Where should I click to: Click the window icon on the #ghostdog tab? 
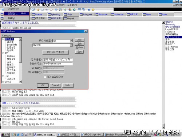tap(49, 15)
